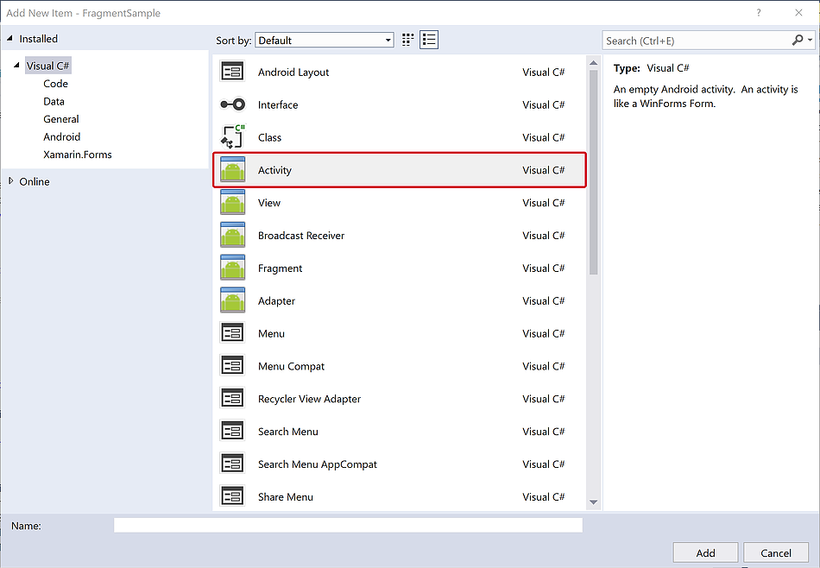Image resolution: width=820 pixels, height=568 pixels.
Task: Select the Share Menu template icon
Action: tap(232, 497)
